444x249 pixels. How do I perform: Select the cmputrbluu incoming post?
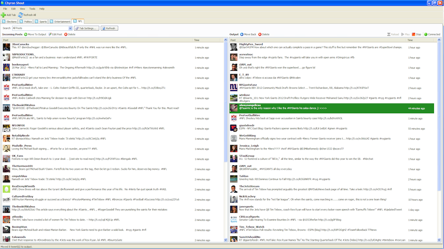click(113, 179)
